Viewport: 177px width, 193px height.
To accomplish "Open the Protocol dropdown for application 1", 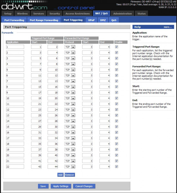I will 70,47.
